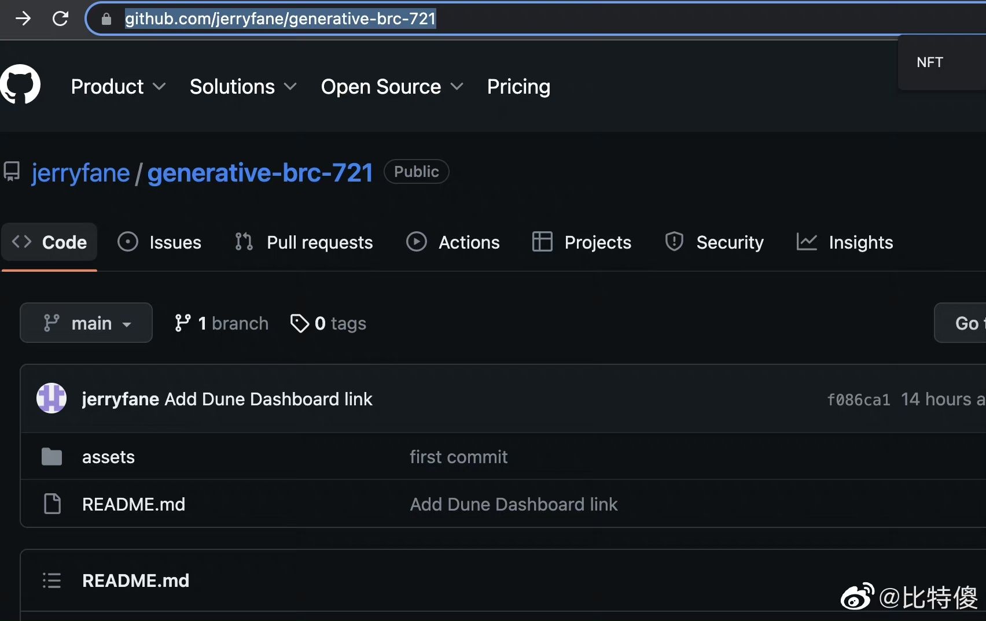Open README.md row's "Add Dune Dashboard link" commit
This screenshot has height=621, width=986.
(x=514, y=504)
